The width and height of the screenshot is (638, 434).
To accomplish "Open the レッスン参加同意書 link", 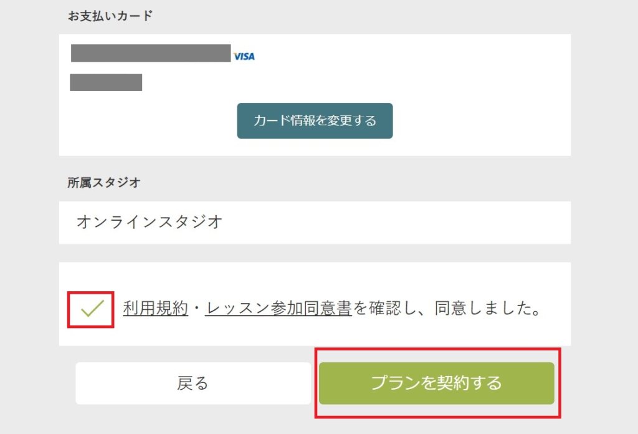I will pos(279,308).
